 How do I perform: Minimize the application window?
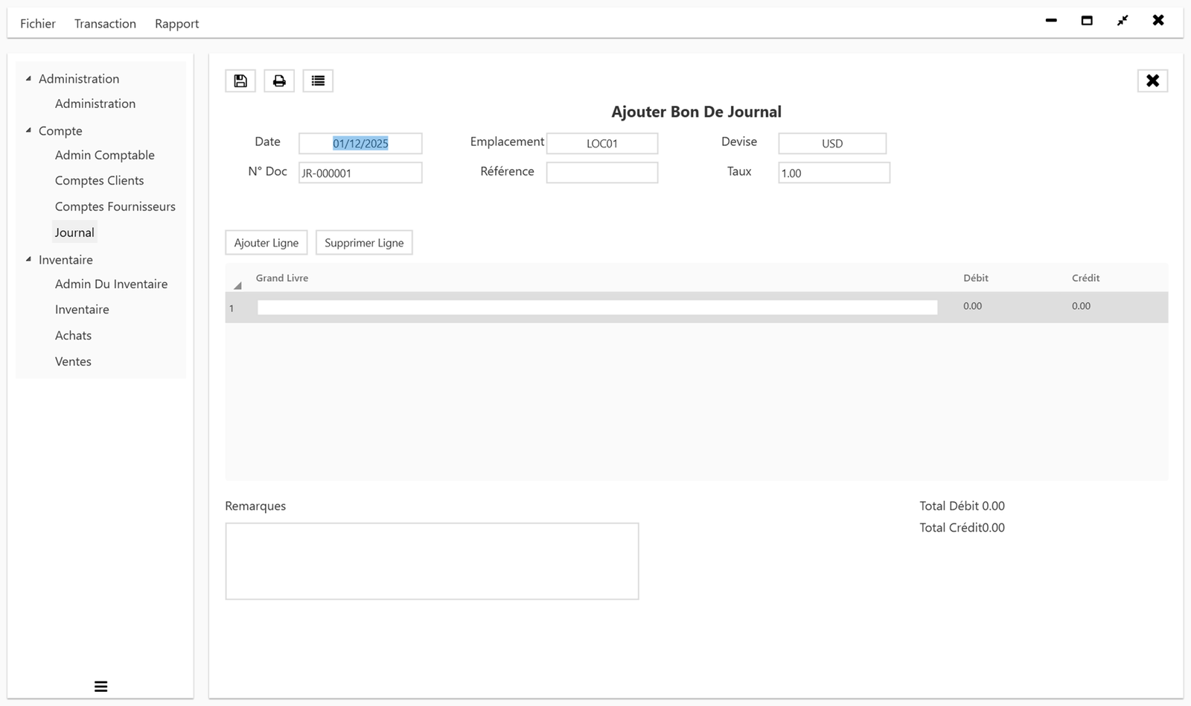pyautogui.click(x=1051, y=21)
